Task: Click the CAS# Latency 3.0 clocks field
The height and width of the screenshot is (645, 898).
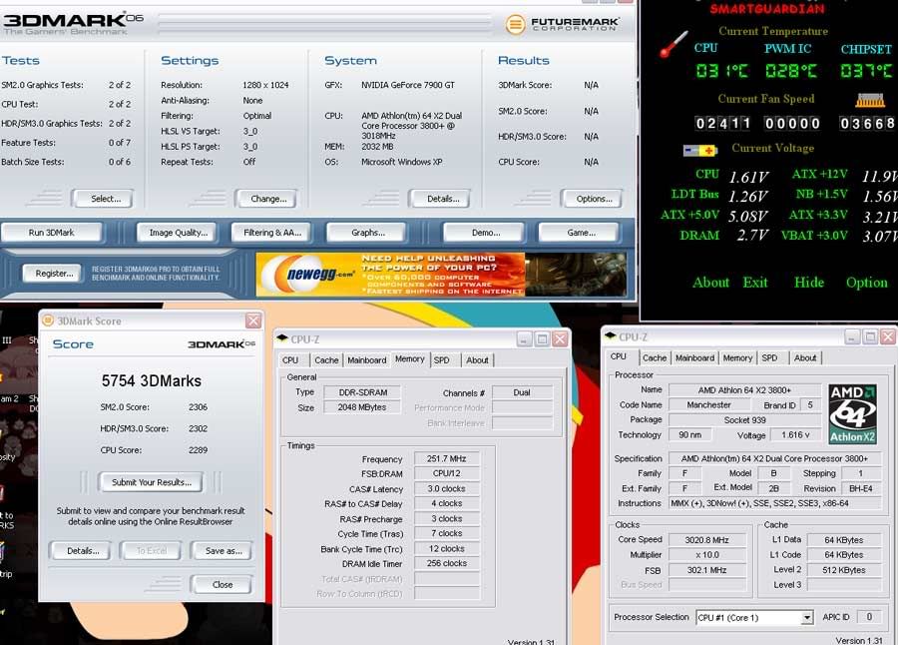Action: pos(447,488)
